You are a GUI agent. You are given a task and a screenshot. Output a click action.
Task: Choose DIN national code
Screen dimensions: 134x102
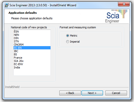[32, 38]
